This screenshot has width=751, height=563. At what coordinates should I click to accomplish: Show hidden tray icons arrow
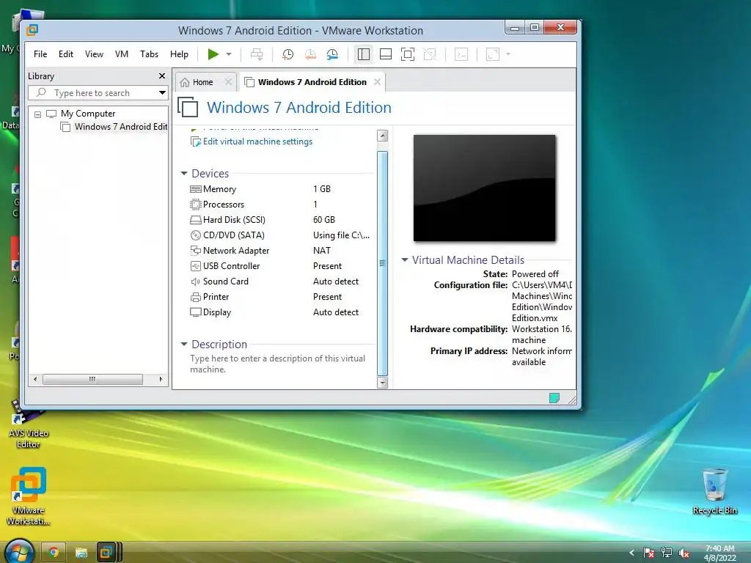click(631, 553)
